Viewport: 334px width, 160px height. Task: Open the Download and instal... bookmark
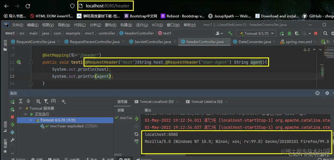click(277, 16)
